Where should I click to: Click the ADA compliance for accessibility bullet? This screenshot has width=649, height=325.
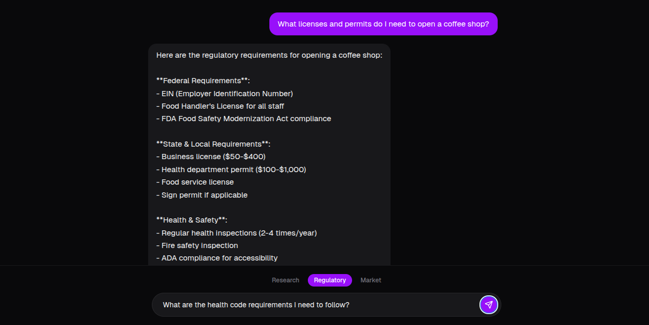217,257
